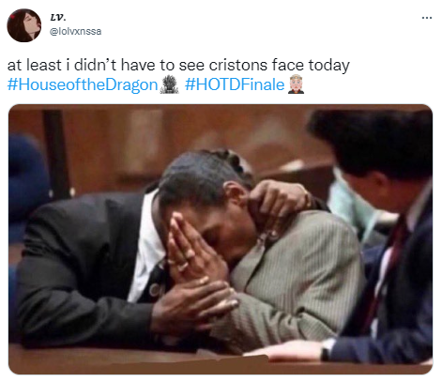The height and width of the screenshot is (382, 442).
Task: Open the #HOTDFinale hashtag
Action: [235, 84]
